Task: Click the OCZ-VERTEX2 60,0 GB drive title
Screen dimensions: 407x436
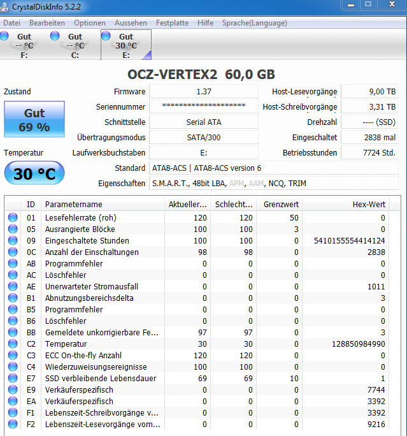Action: [x=201, y=74]
